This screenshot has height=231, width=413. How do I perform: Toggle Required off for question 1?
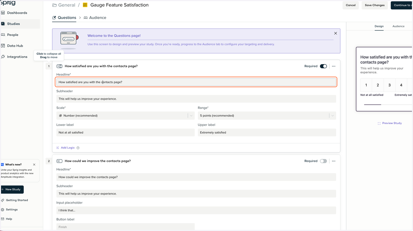point(323,66)
